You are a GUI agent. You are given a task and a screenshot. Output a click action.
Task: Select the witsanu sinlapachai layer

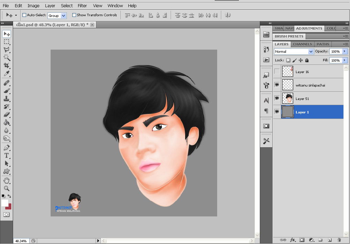point(310,85)
